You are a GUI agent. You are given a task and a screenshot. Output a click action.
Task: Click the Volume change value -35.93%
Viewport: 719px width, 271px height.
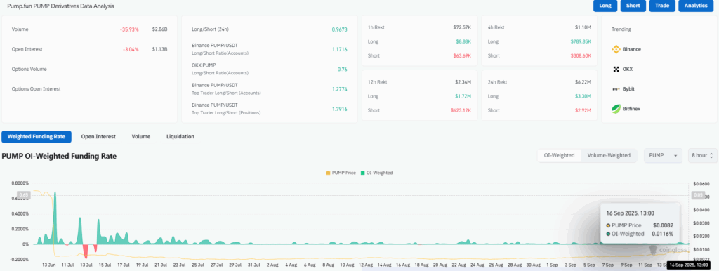click(129, 29)
